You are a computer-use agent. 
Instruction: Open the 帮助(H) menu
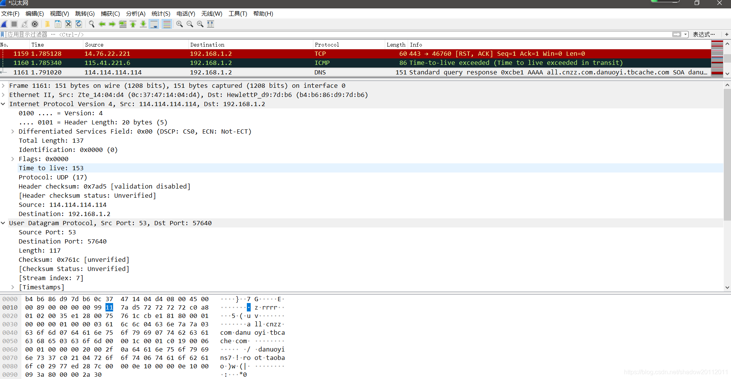(263, 14)
